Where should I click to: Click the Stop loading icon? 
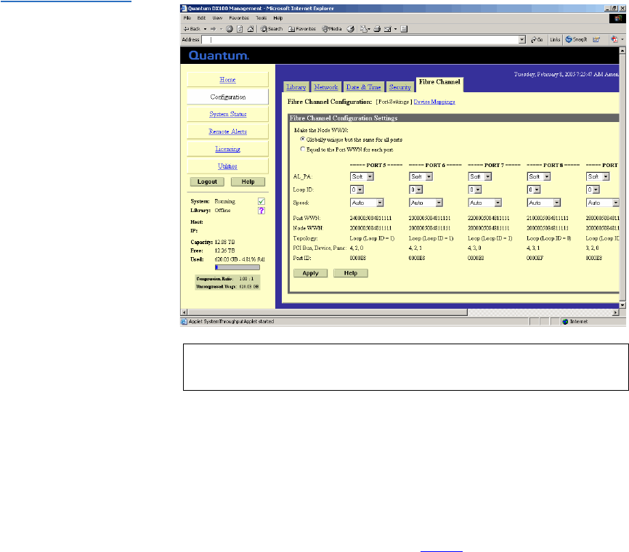pos(230,29)
